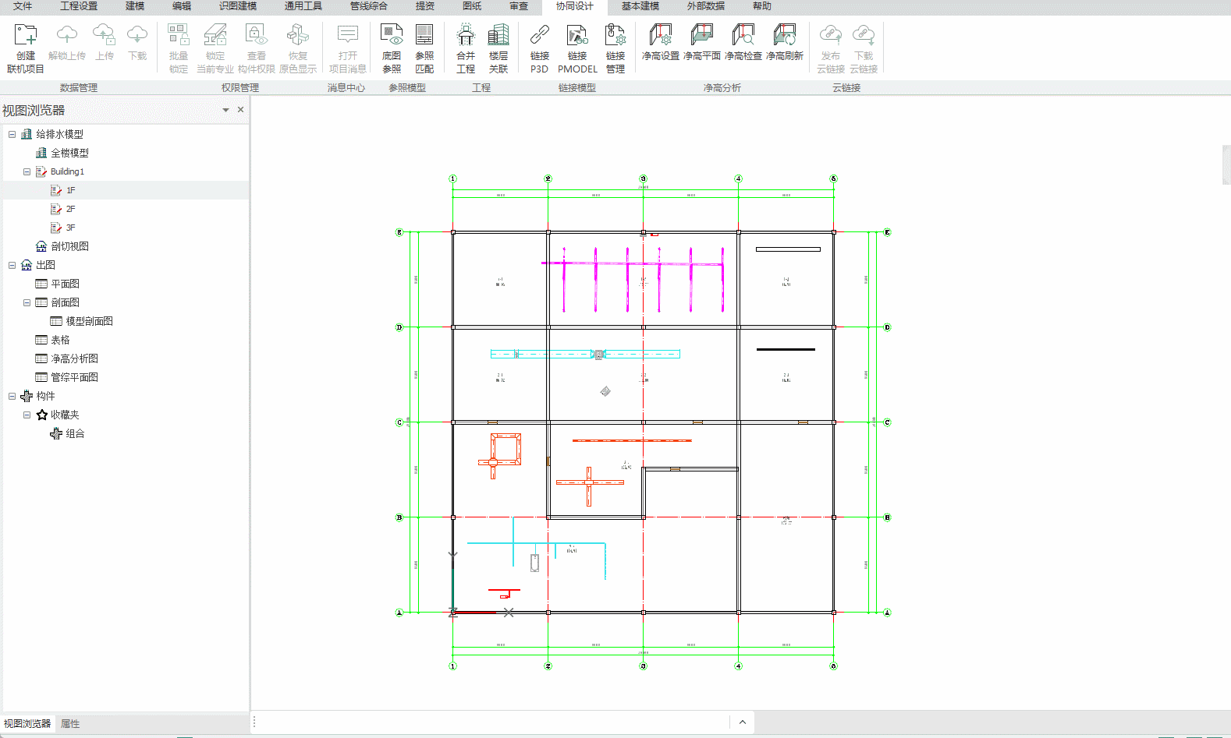The image size is (1231, 738).
Task: Click the 净高平面 icon
Action: point(702,35)
